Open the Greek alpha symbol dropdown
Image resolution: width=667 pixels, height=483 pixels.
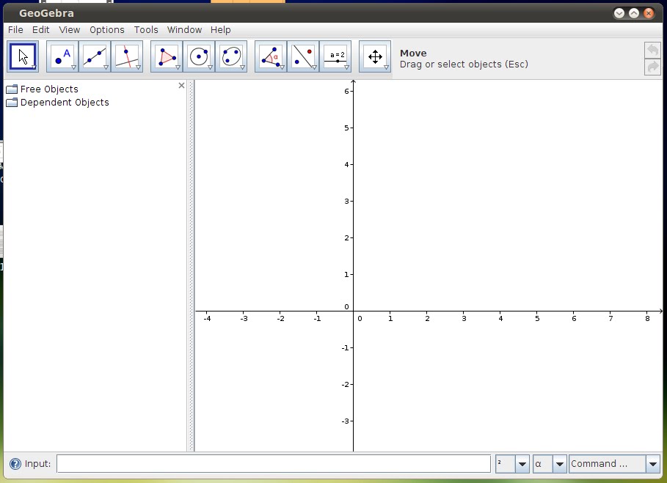(x=560, y=464)
